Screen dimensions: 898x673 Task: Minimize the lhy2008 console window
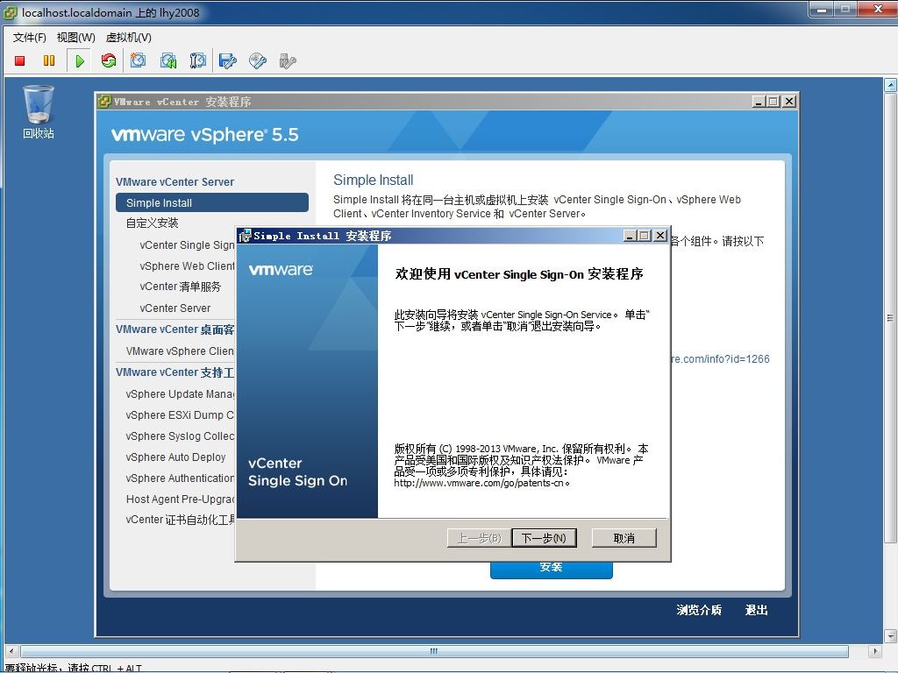821,9
